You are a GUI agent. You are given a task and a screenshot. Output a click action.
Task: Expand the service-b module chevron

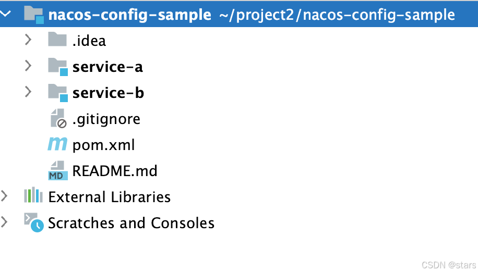coord(28,92)
